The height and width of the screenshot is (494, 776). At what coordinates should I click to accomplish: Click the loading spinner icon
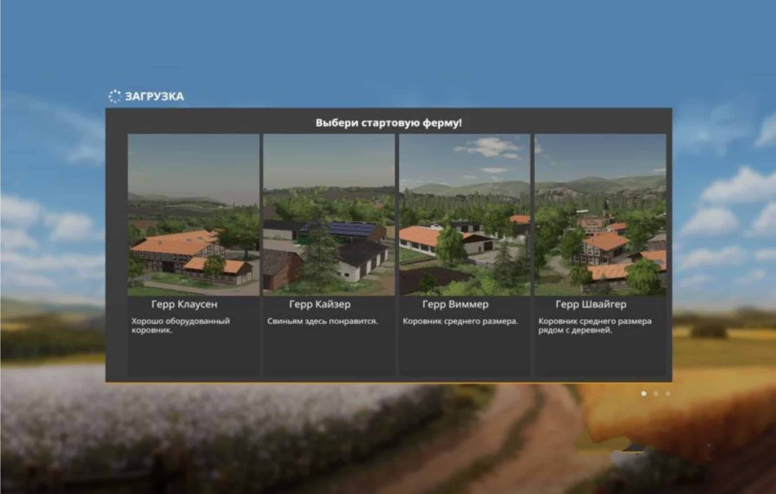[x=114, y=96]
